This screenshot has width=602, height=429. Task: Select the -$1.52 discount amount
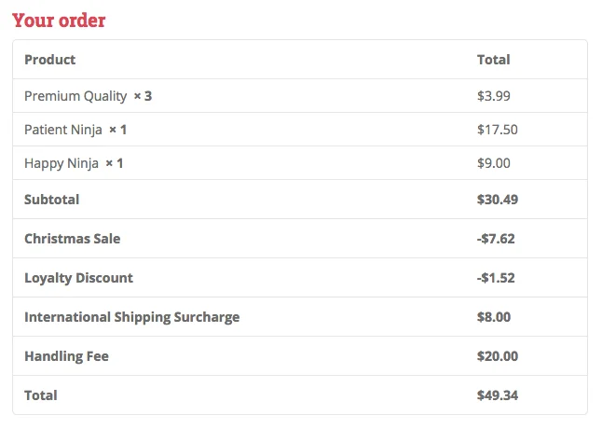coord(495,278)
